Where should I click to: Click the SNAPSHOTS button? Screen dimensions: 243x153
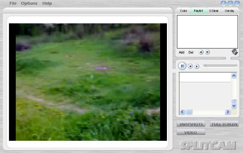(x=191, y=124)
